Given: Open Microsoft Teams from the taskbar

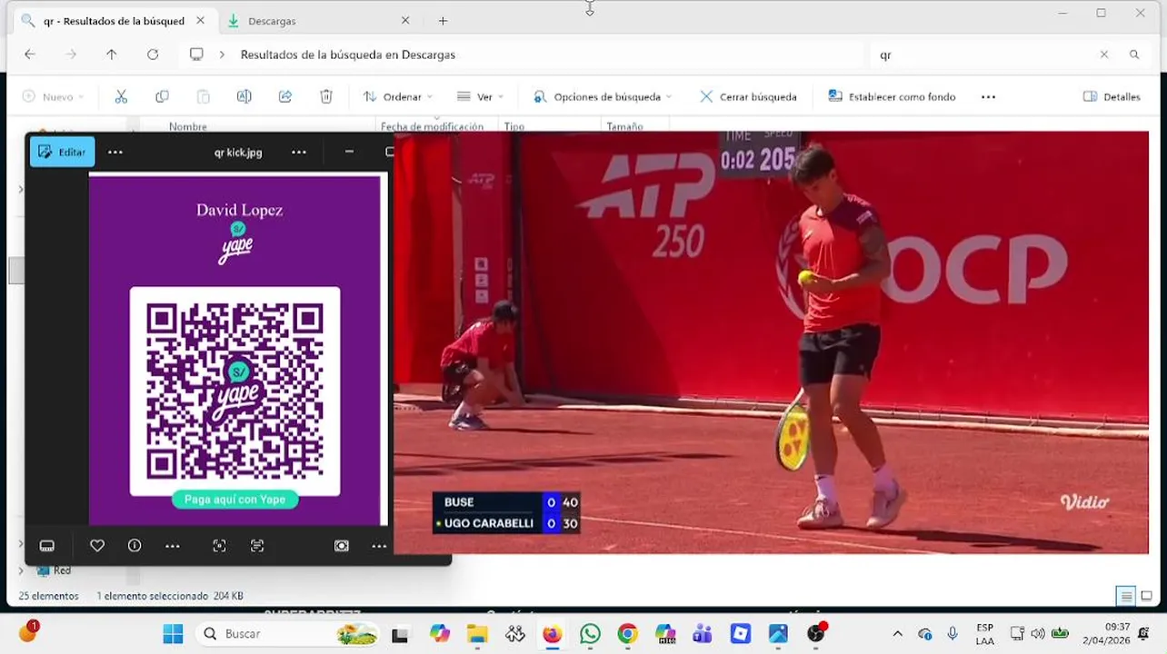Looking at the screenshot, I should click(703, 633).
